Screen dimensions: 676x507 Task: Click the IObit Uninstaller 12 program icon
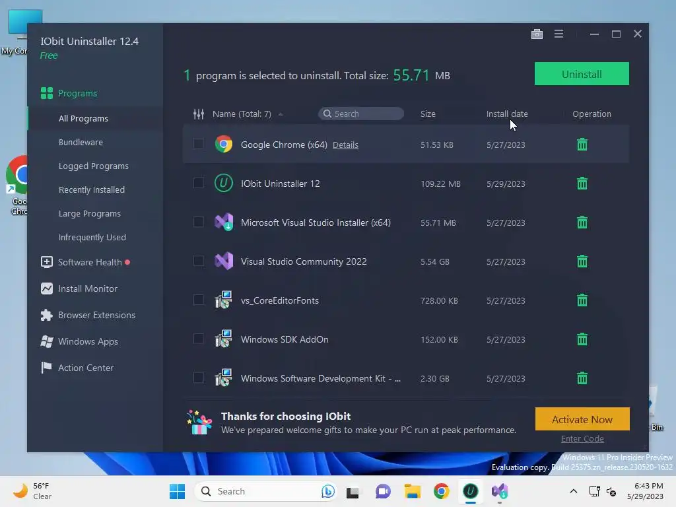click(224, 183)
